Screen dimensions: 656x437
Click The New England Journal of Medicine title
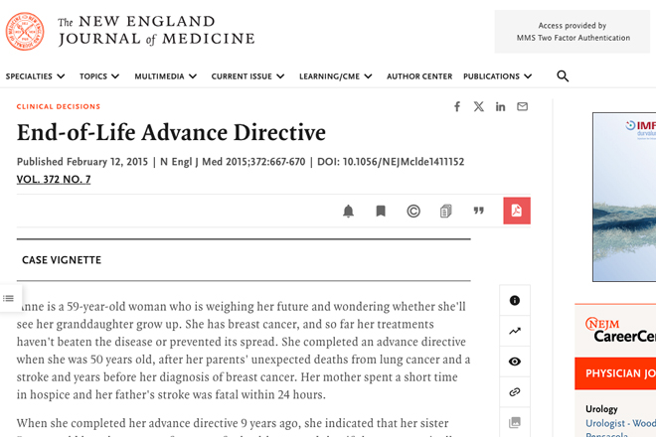[156, 30]
